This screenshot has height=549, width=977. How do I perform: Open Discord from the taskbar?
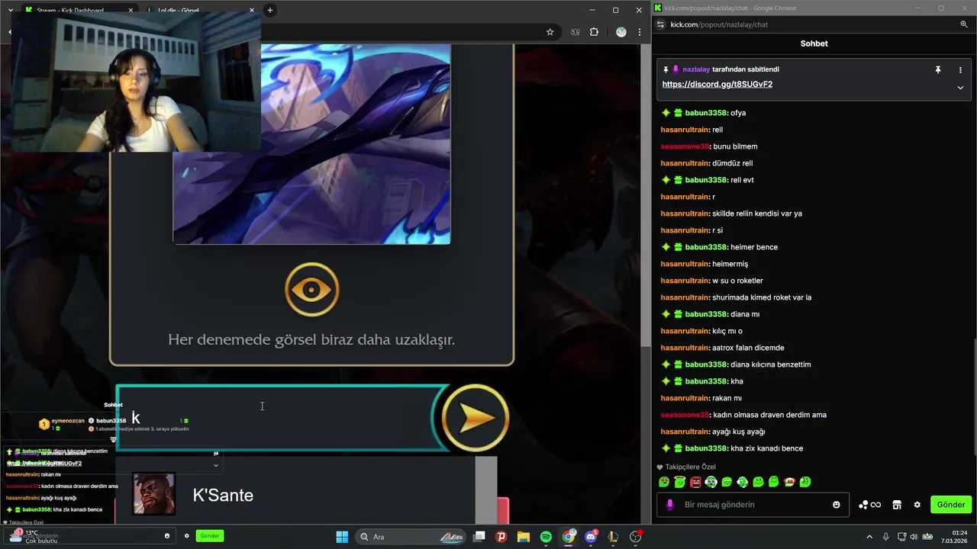coord(591,537)
